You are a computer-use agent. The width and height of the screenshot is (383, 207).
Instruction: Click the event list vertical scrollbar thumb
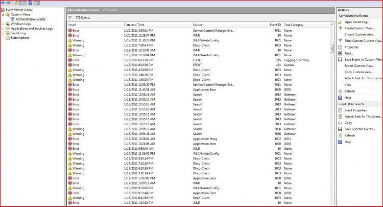pos(332,49)
